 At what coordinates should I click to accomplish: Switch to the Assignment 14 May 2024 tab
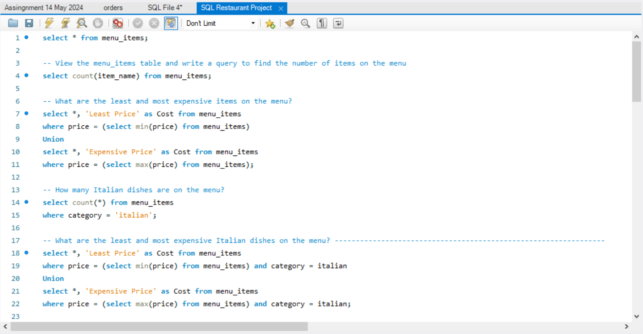43,8
